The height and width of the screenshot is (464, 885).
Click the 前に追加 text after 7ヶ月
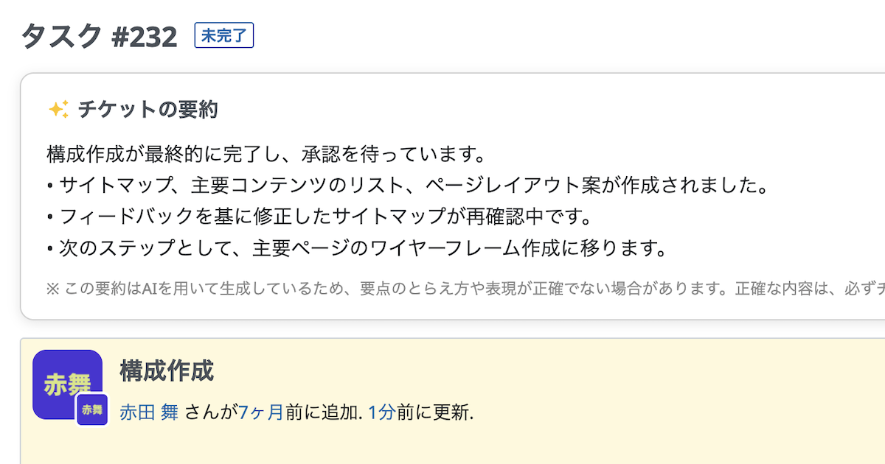(323, 412)
